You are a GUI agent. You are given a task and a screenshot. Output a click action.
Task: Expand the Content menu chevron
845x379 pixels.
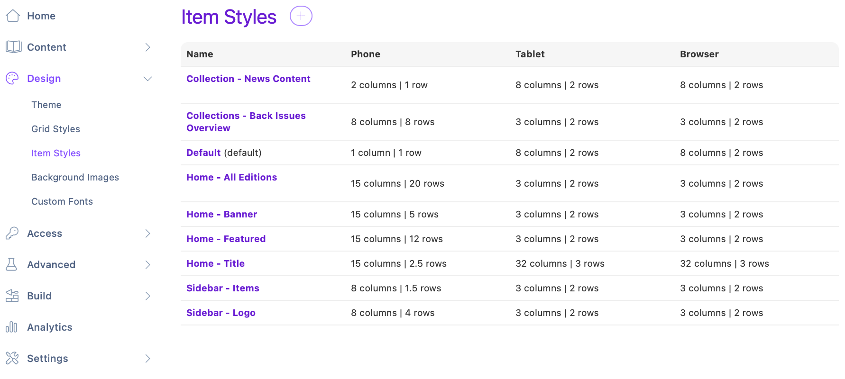point(147,47)
